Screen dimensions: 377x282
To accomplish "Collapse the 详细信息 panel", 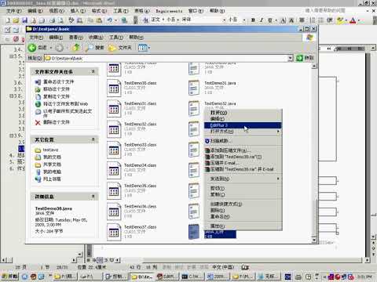I will coord(93,197).
